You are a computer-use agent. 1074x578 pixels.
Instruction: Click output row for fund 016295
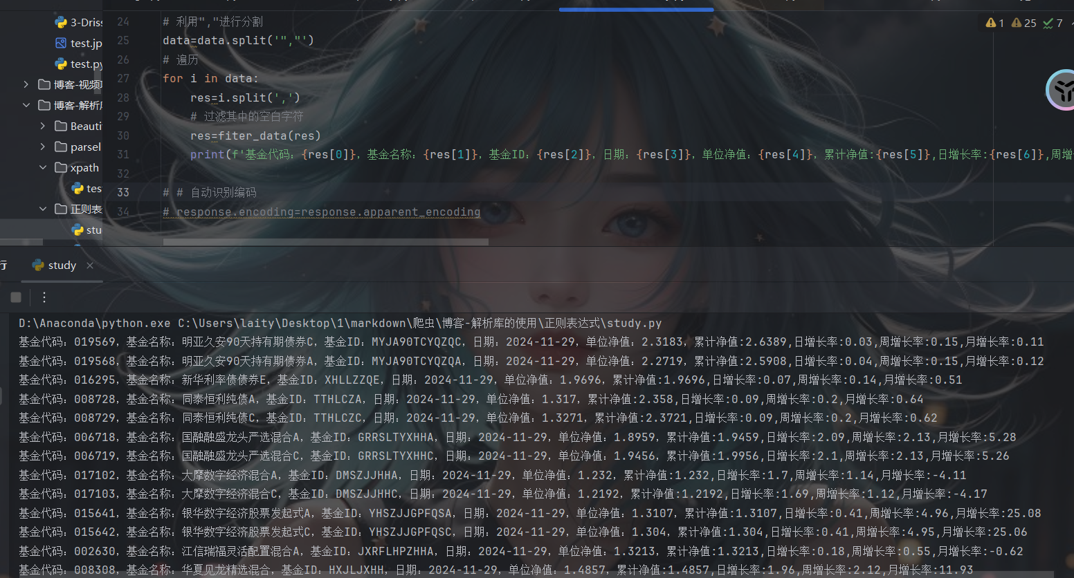[x=490, y=380]
